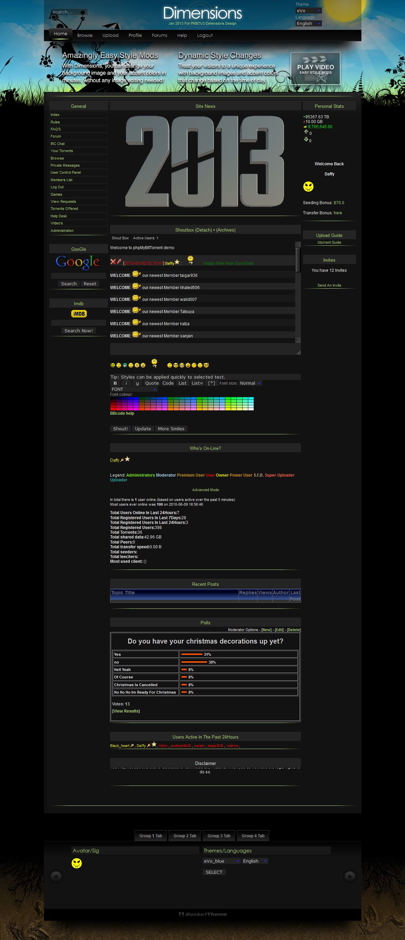Click the IMDB logo
Viewport: 405px width, 940px height.
coord(79,313)
